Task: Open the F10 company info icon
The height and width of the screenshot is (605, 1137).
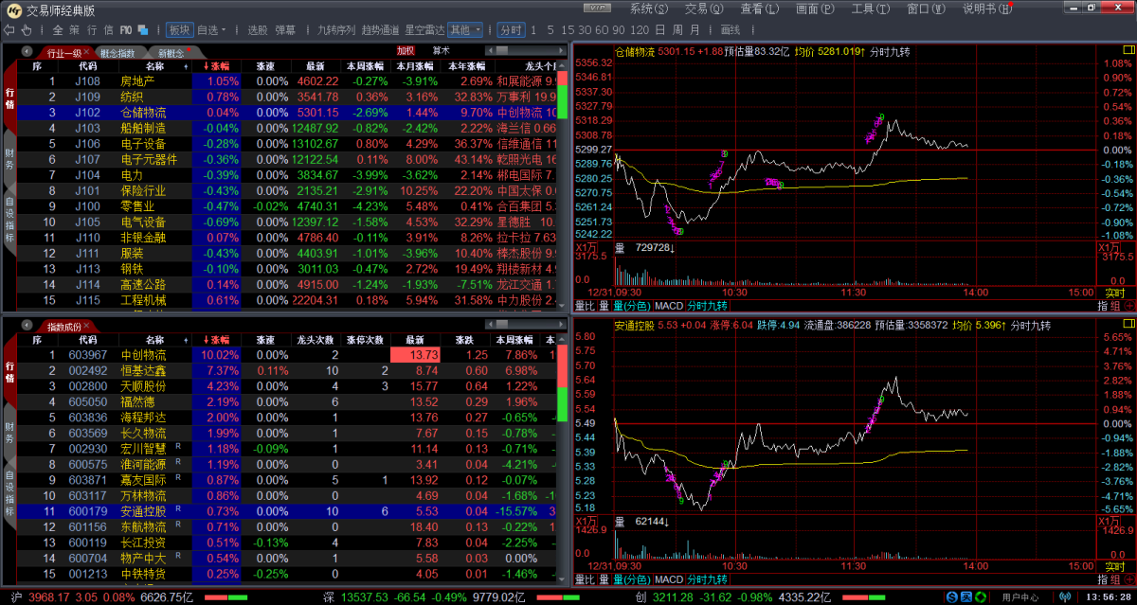Action: click(x=127, y=30)
